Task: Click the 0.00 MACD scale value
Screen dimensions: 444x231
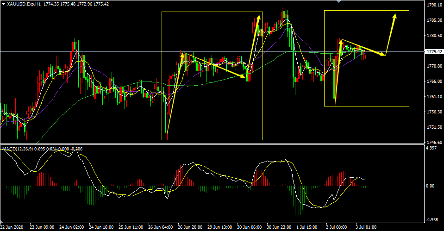Action: tap(431, 186)
